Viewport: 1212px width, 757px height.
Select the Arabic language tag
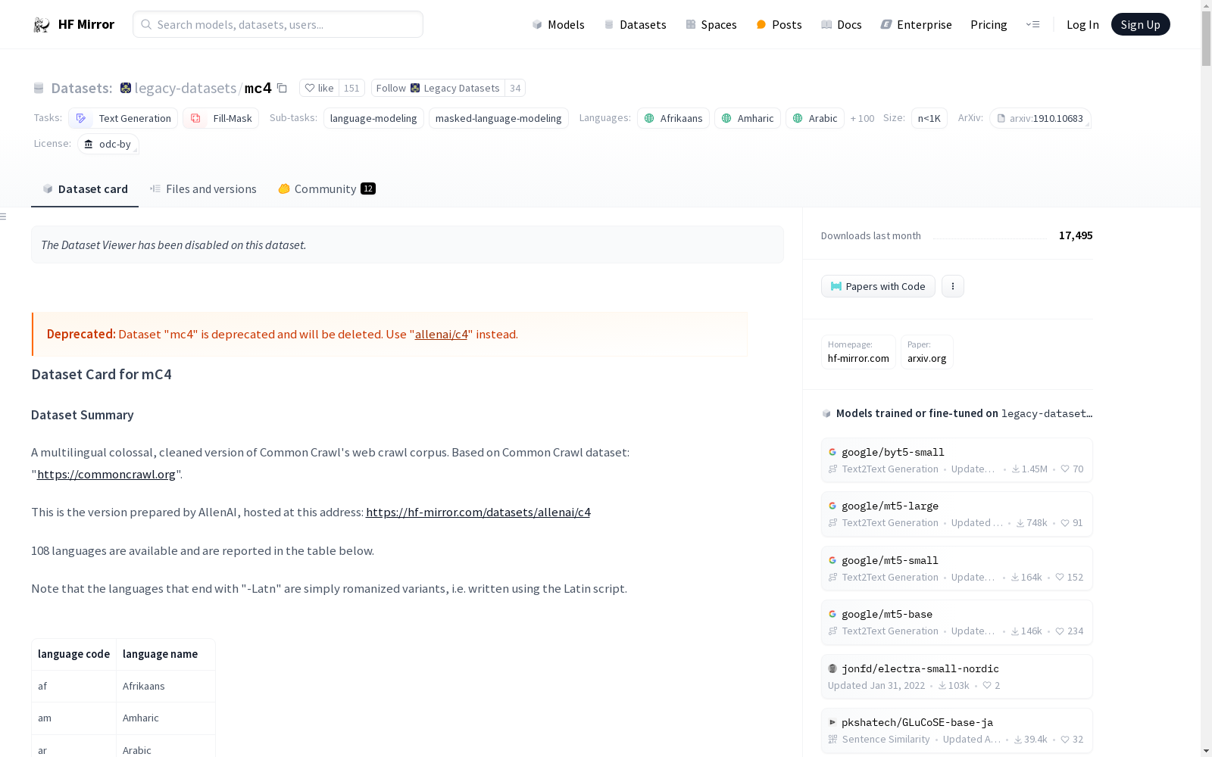[x=815, y=118]
